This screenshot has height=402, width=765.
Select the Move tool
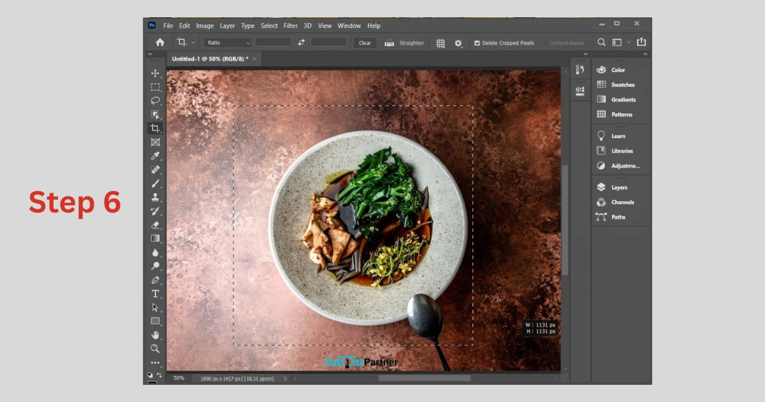[x=155, y=73]
